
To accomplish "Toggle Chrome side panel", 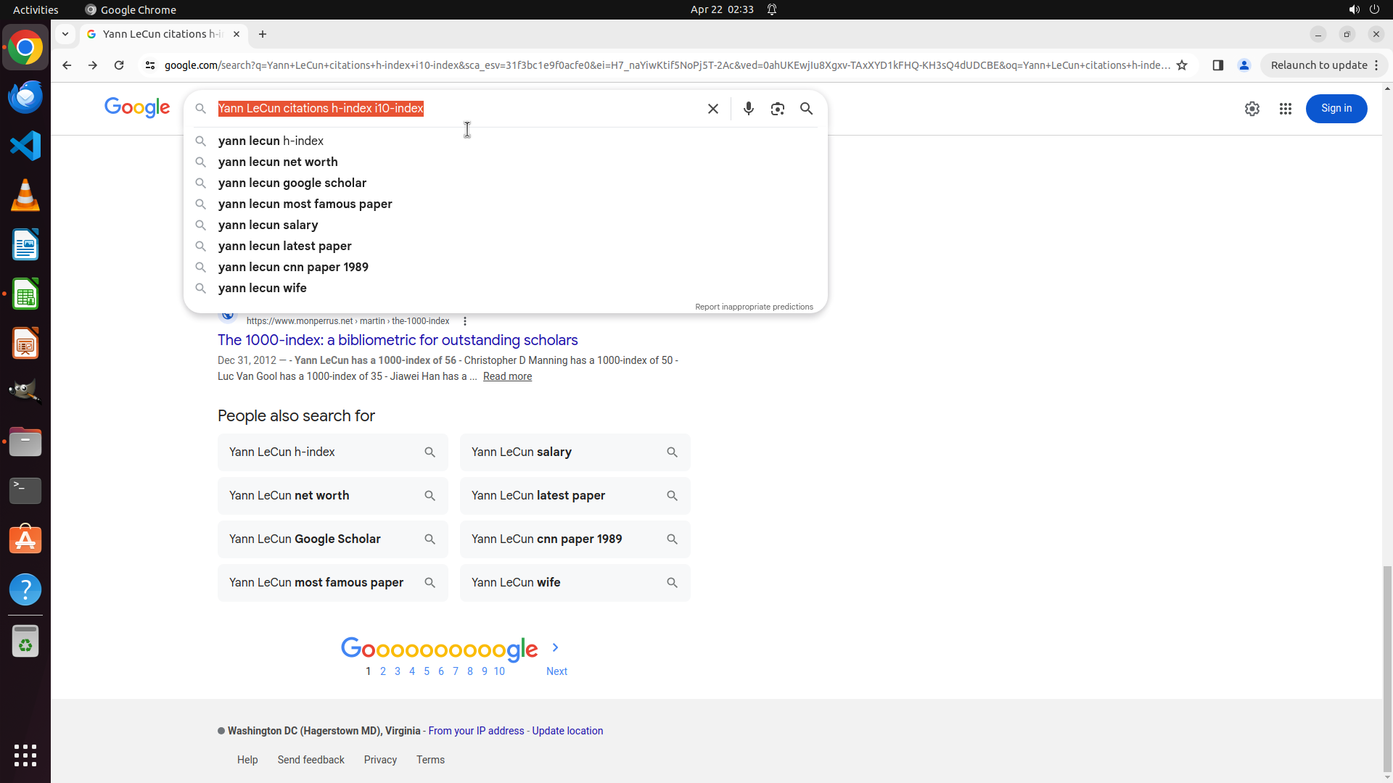I will [1217, 65].
